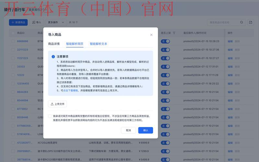Click the filter icon next to 是否上架
Image resolution: width=259 pixels, height=162 pixels.
(174, 33)
